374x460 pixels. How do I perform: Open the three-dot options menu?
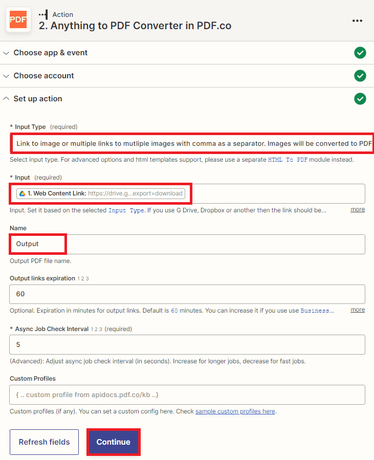click(357, 20)
